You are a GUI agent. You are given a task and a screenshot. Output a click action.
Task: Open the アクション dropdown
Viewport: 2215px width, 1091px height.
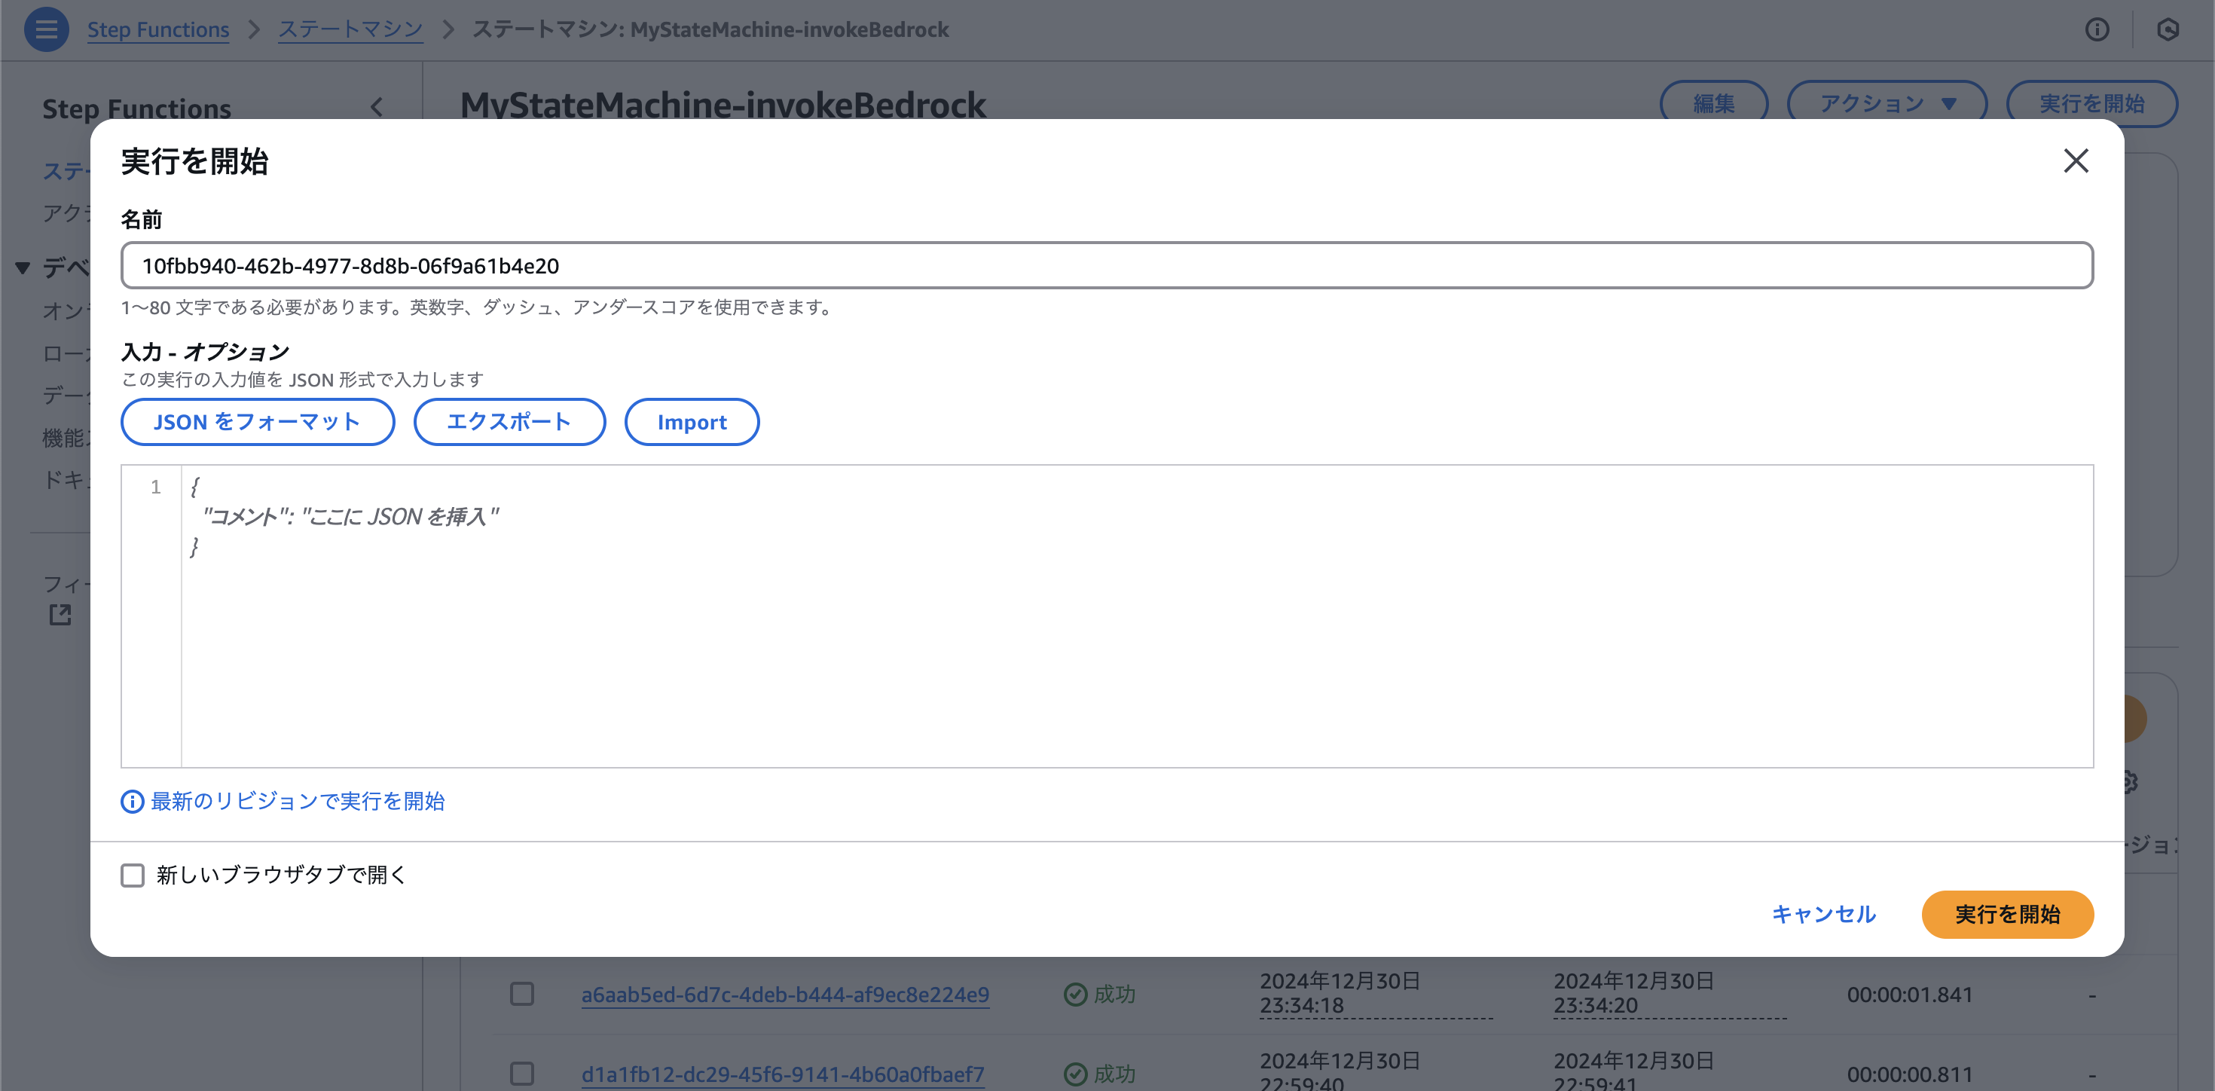coord(1887,103)
